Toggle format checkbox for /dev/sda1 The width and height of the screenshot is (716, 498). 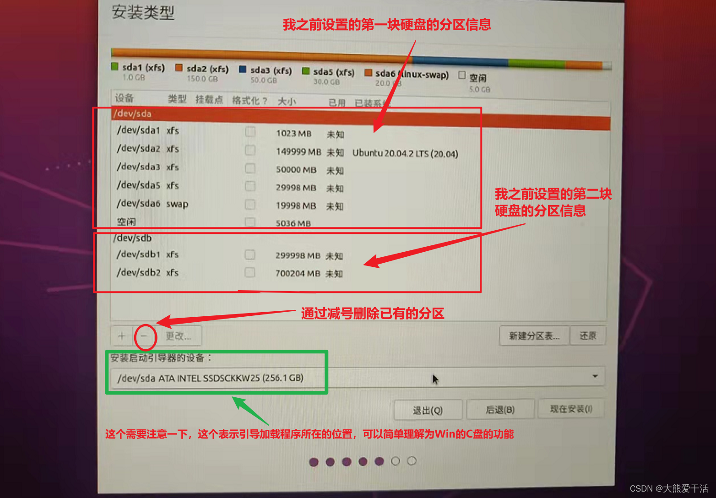click(250, 132)
